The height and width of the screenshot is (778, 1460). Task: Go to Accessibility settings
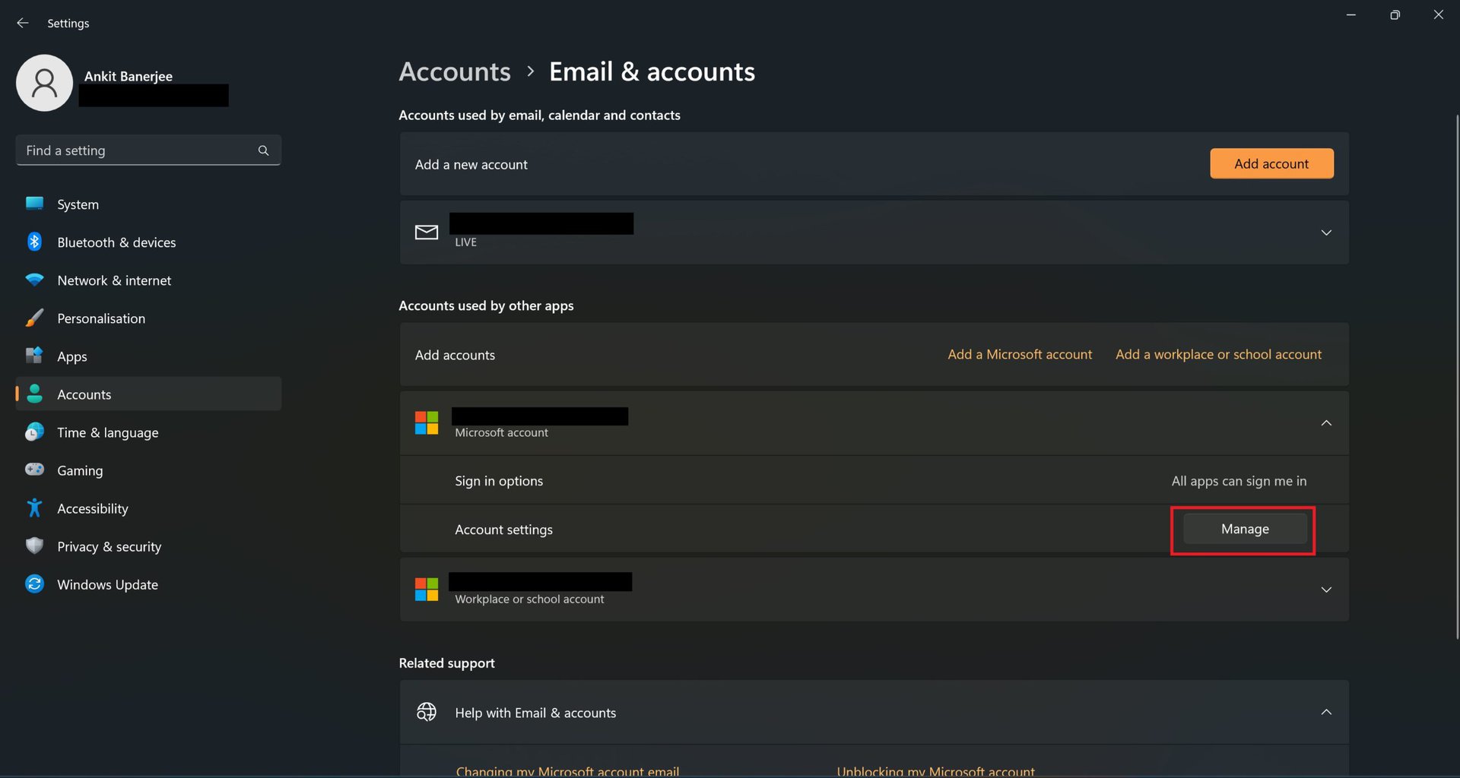[x=92, y=508]
